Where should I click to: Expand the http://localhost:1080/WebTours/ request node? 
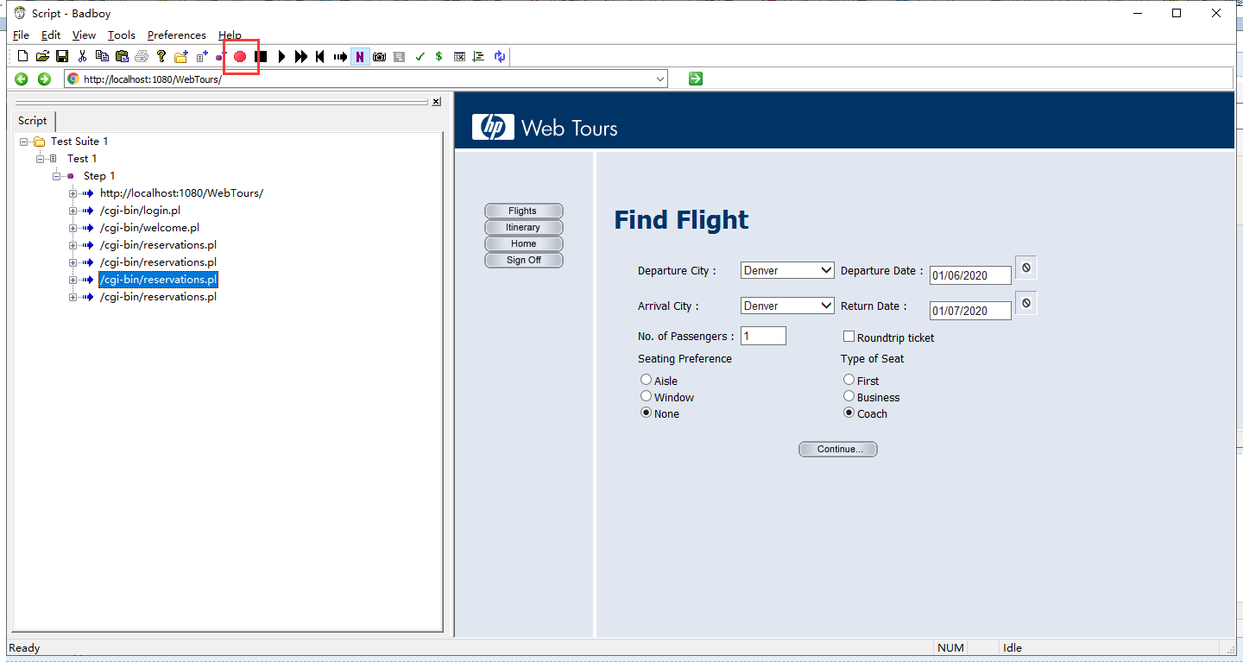[73, 193]
